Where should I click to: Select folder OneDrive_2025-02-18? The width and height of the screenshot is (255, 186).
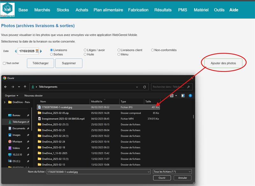click(98, 147)
